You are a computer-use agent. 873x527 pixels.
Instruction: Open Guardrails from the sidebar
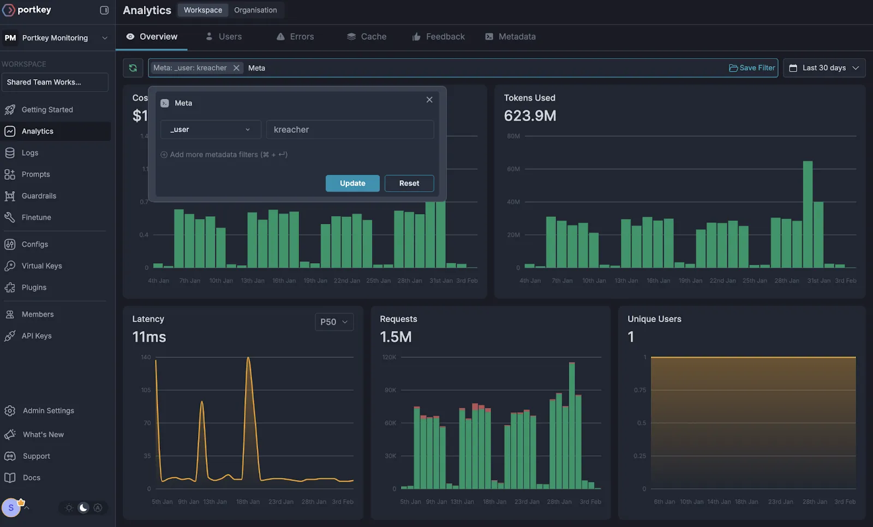pos(38,196)
